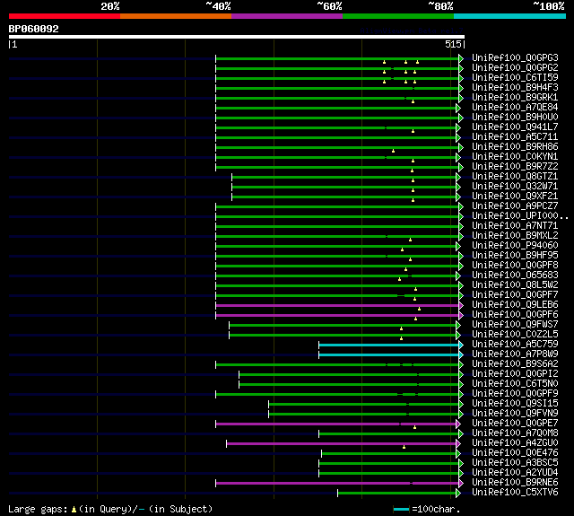The width and height of the screenshot is (574, 516).
Task: Click the UniRef100_C6T5N0 label
Action: 515,384
